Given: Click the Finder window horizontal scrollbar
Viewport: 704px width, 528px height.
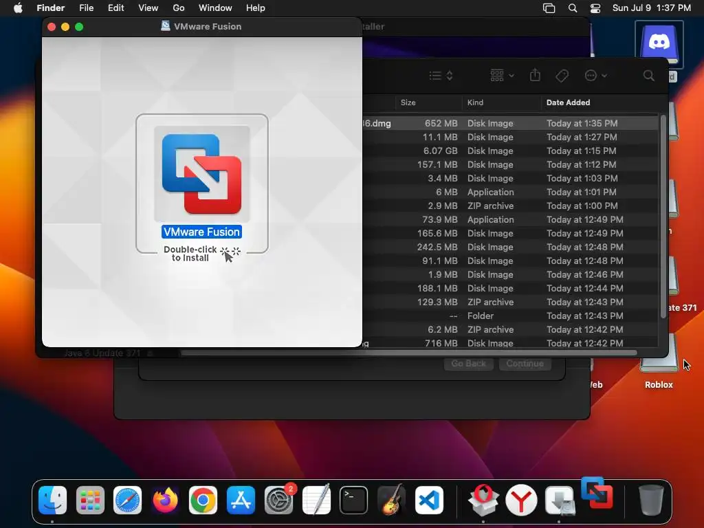Looking at the screenshot, I should pos(408,353).
